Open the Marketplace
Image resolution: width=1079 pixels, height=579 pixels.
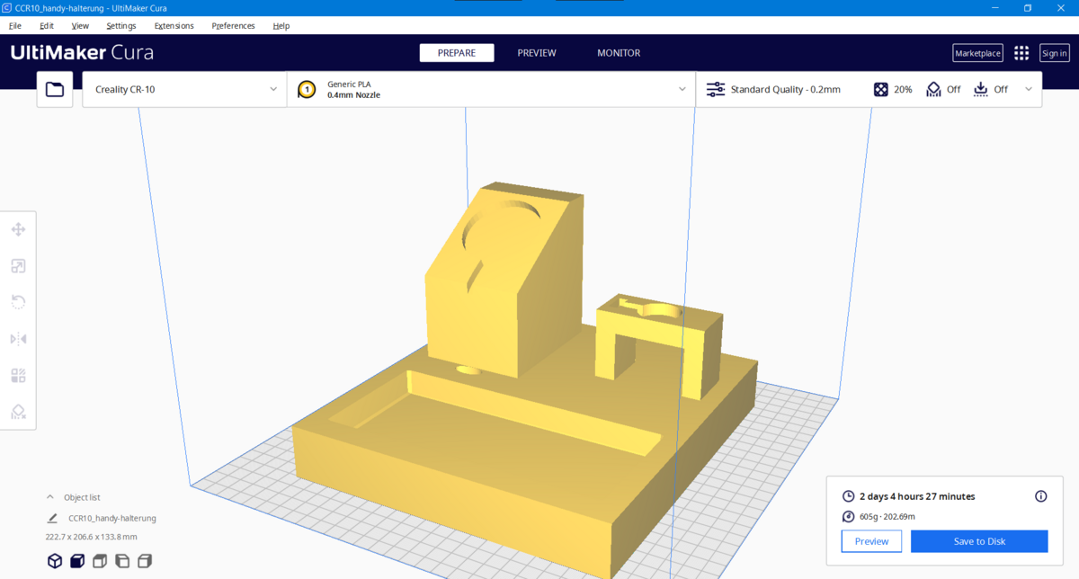tap(977, 53)
